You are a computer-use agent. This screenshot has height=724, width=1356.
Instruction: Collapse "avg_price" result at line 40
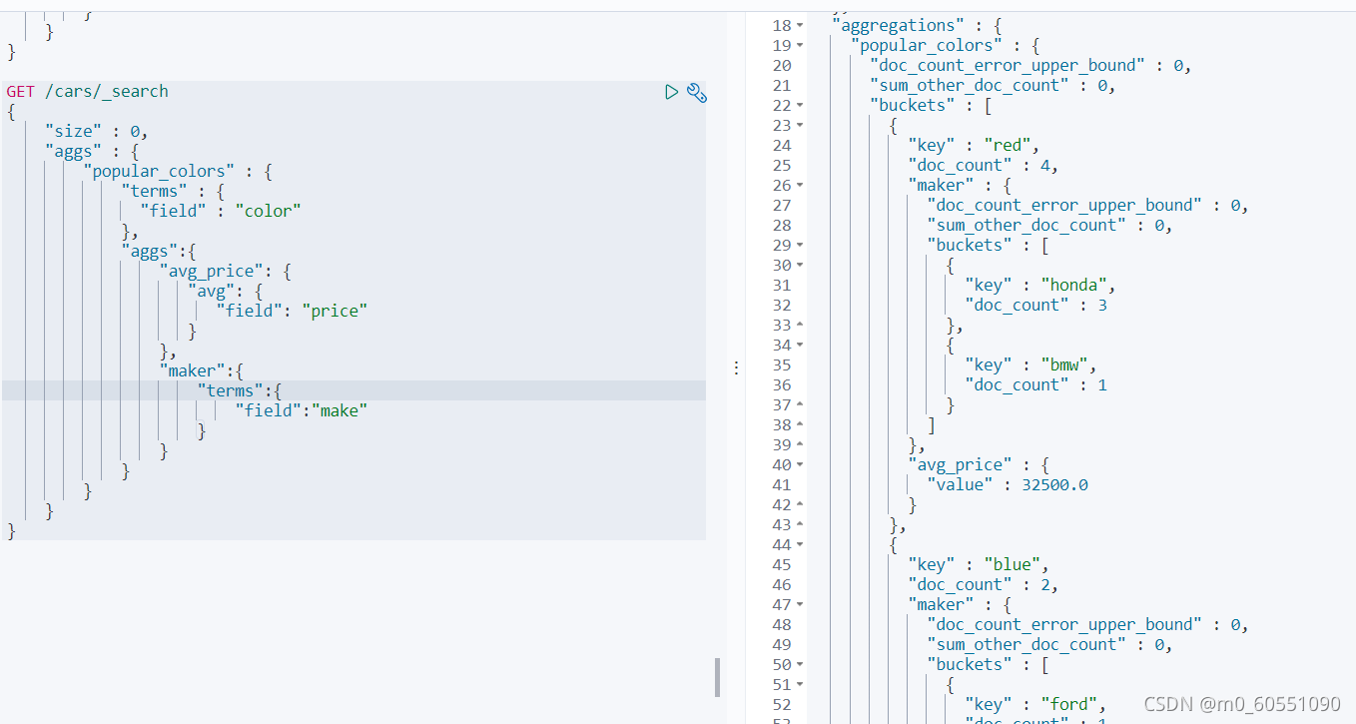(x=802, y=464)
